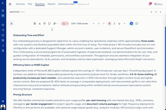
Task: Open the notifications bell
Action: pos(150,4)
